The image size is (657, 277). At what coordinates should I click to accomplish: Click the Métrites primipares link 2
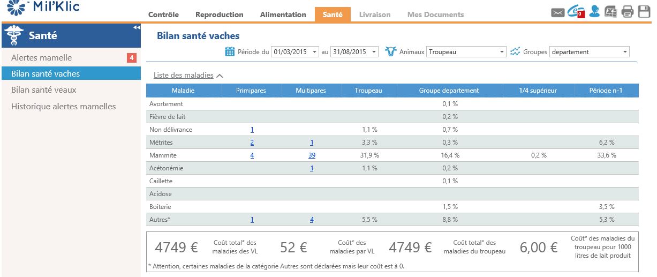(252, 143)
